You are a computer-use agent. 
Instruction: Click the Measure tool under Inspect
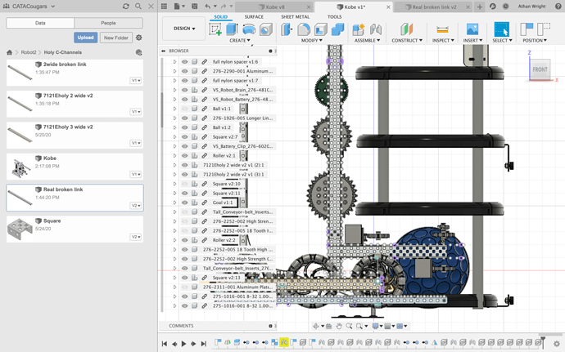[442, 29]
